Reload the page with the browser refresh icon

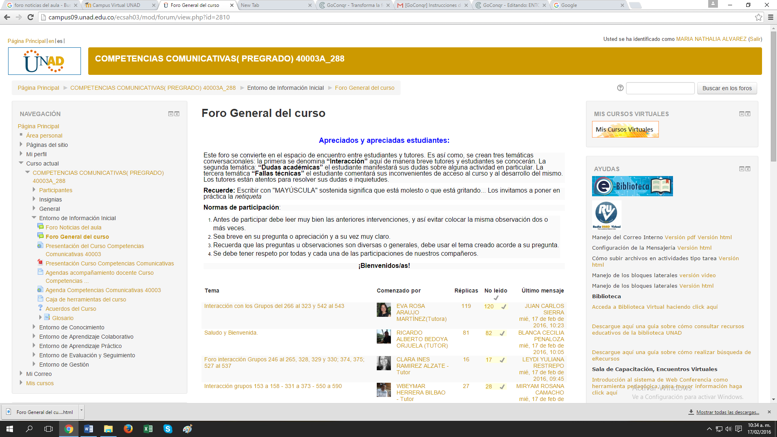(30, 17)
